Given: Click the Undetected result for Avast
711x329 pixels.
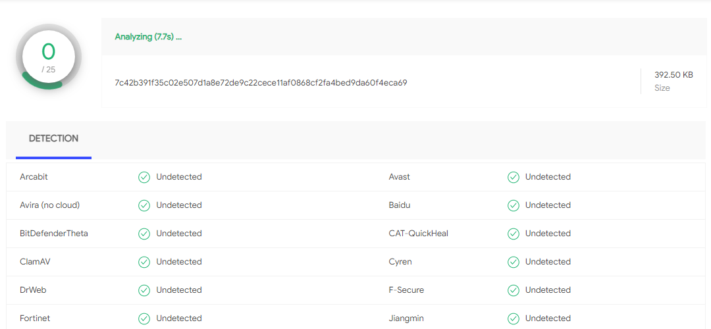Looking at the screenshot, I should point(548,177).
